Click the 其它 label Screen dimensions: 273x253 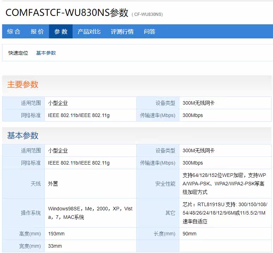pyautogui.click(x=170, y=213)
